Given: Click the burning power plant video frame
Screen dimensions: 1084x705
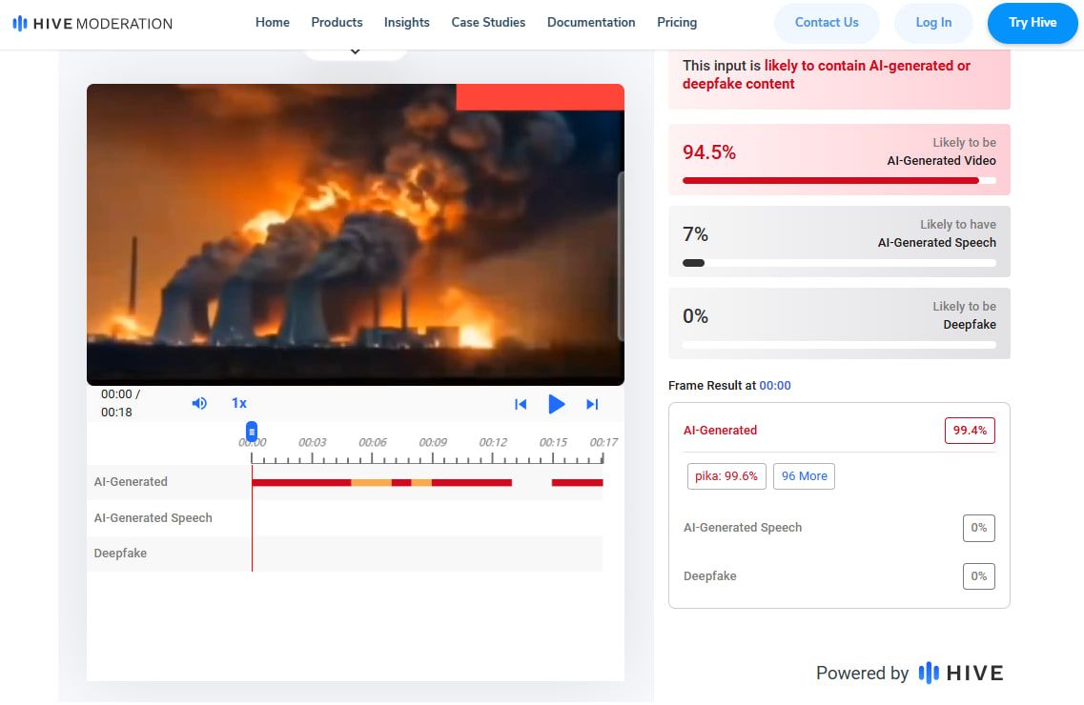Looking at the screenshot, I should point(355,233).
